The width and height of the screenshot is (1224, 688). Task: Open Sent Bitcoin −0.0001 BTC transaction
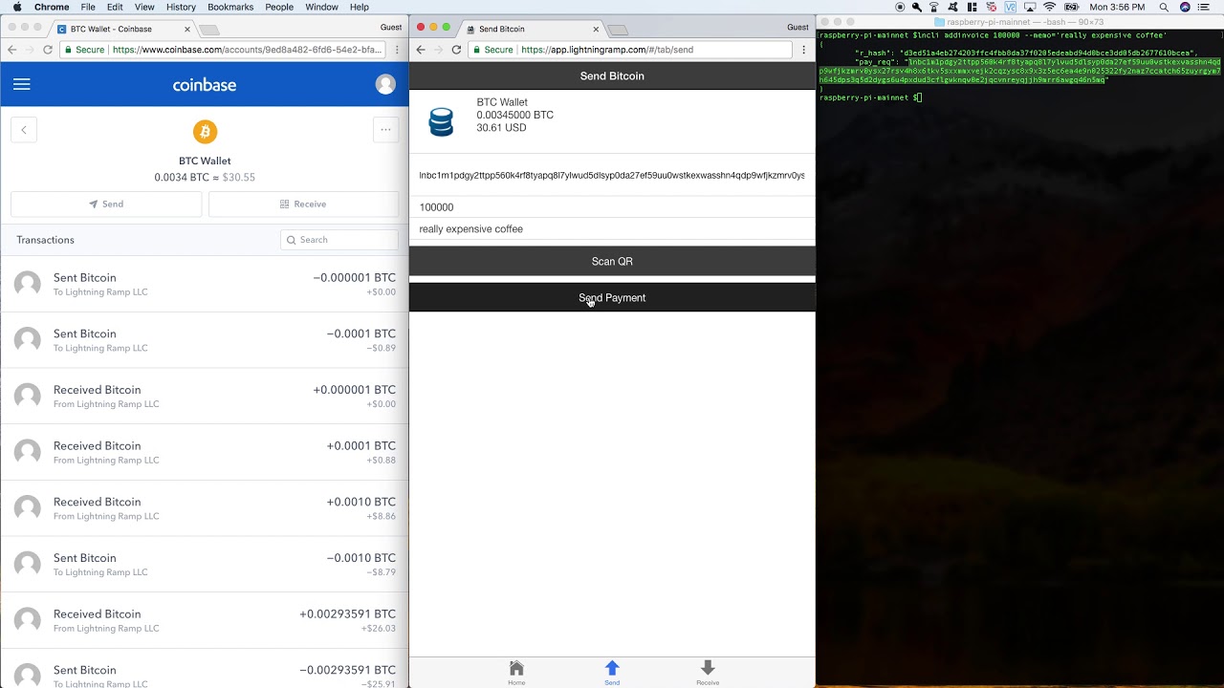(205, 340)
